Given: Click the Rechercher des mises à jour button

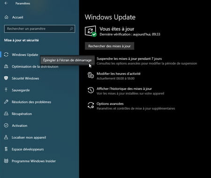Looking at the screenshot, I should tap(109, 46).
